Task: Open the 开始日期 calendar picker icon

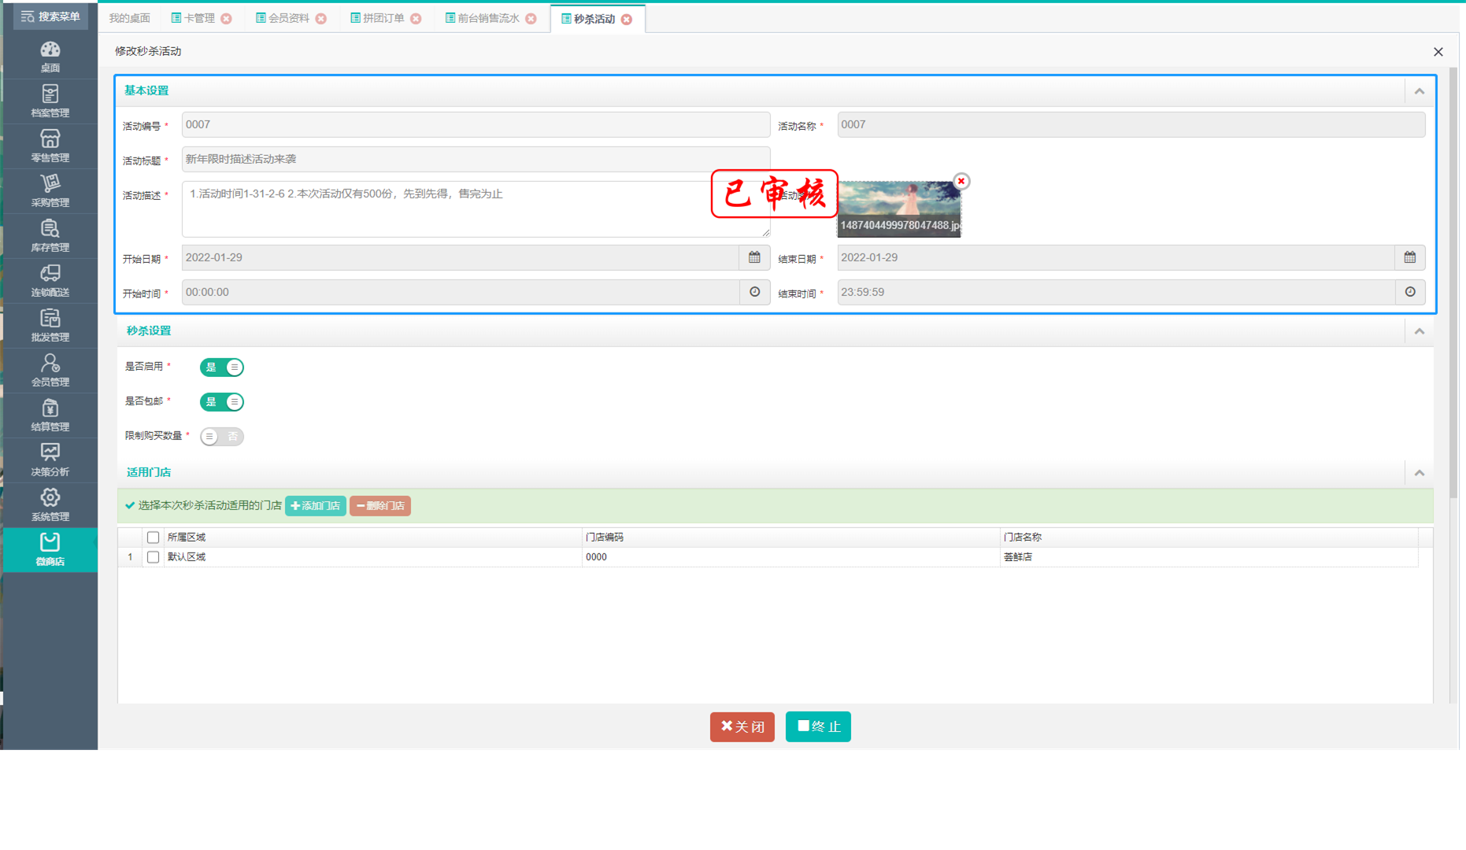Action: tap(754, 257)
